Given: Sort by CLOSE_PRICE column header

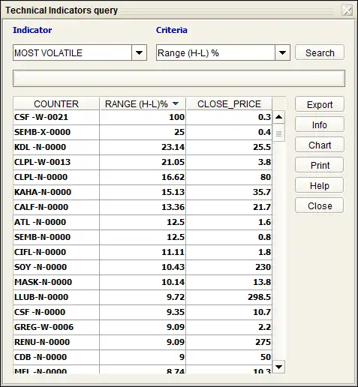Looking at the screenshot, I should pyautogui.click(x=229, y=103).
